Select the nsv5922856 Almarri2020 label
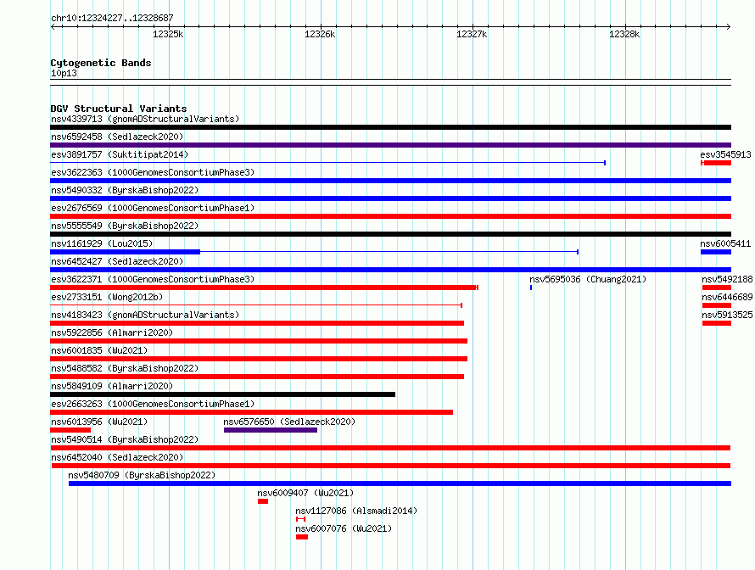The image size is (755, 570). tap(112, 332)
